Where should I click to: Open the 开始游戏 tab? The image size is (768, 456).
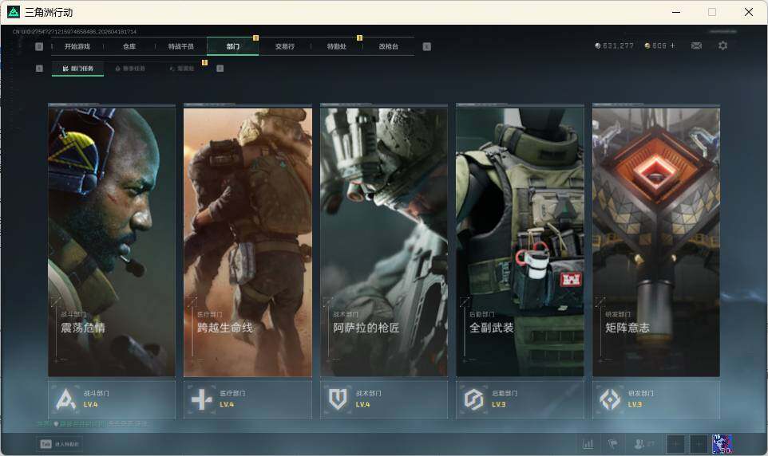(77, 46)
